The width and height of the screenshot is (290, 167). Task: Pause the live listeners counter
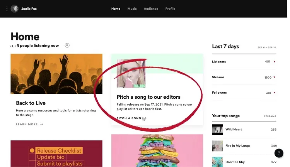click(67, 46)
